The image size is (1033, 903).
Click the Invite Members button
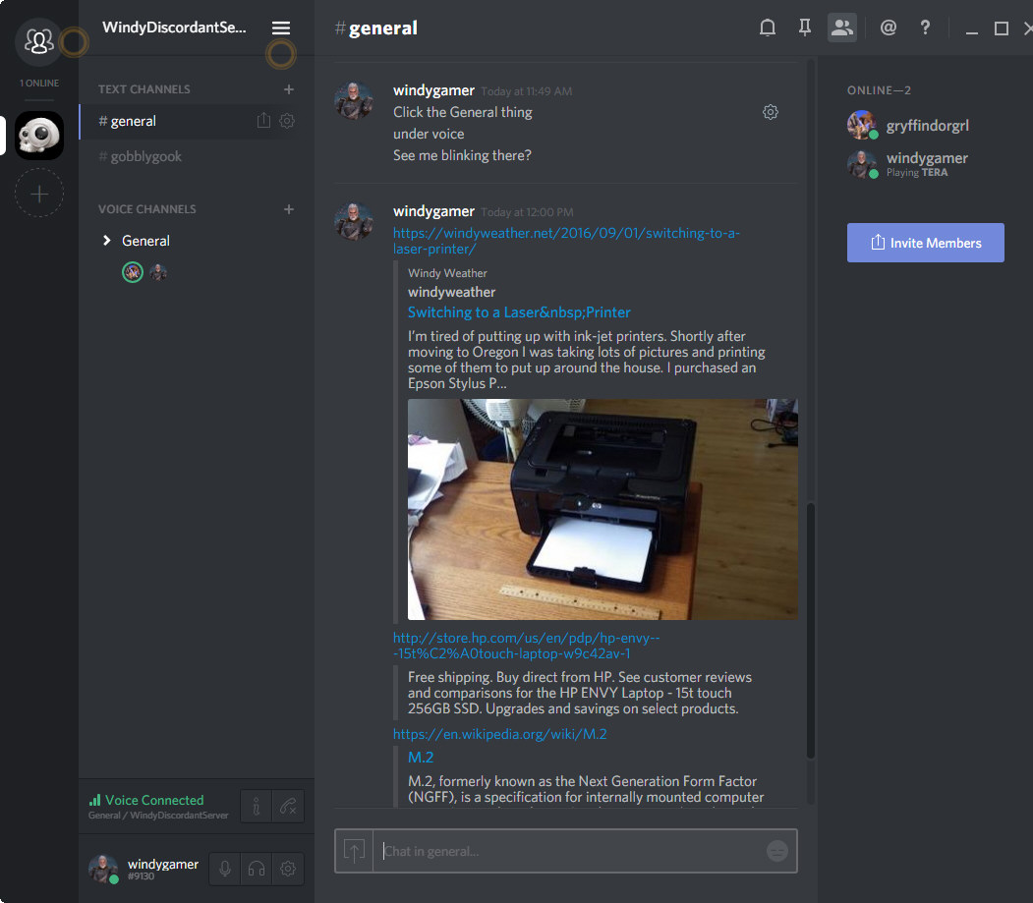[x=925, y=243]
